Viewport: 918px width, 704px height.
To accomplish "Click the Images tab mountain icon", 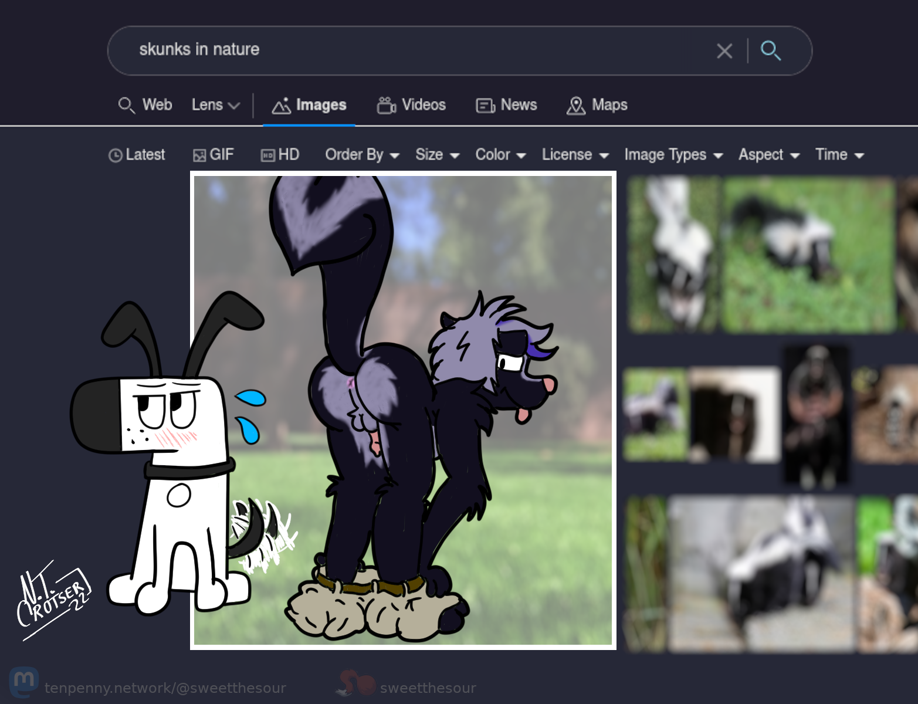I will 281,106.
